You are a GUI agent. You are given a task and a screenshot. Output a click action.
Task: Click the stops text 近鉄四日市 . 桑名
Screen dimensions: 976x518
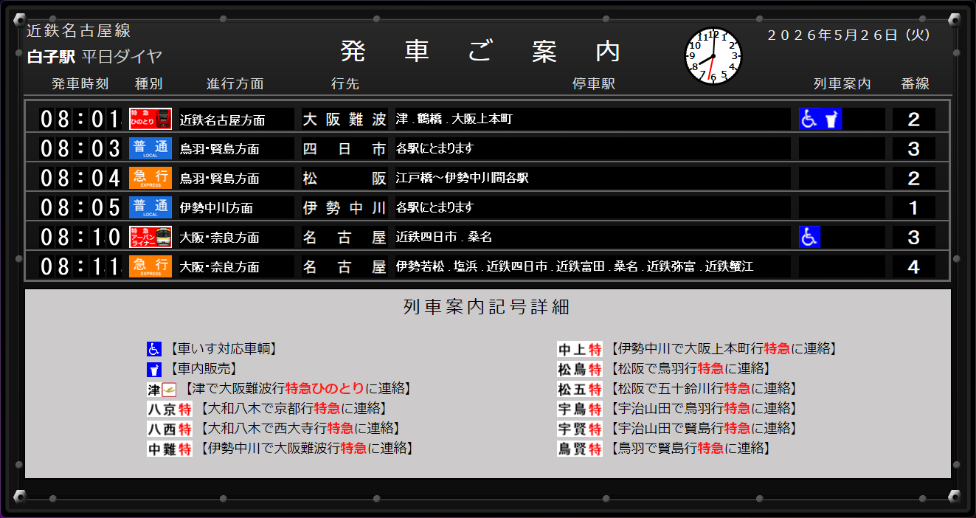tap(444, 237)
